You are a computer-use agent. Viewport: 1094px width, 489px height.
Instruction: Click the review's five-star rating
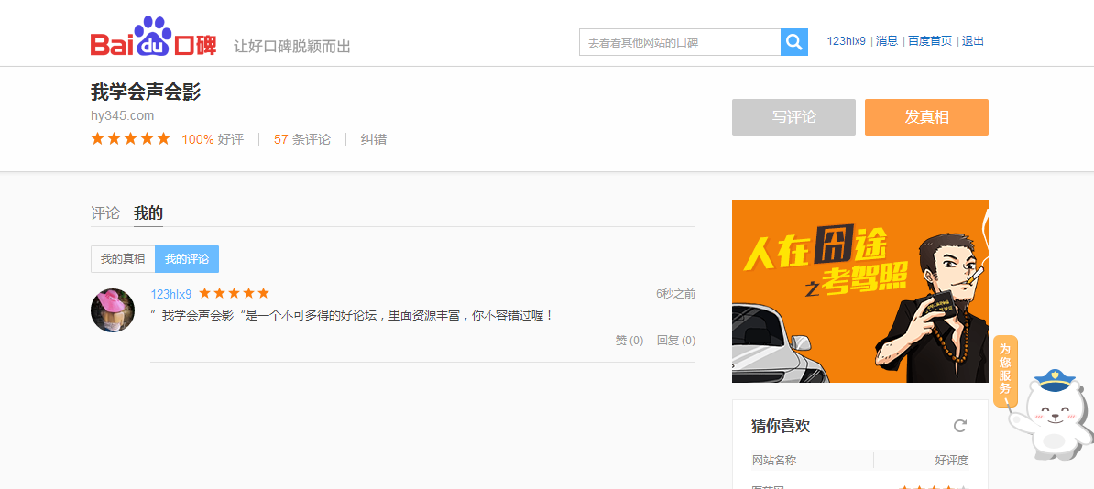pos(234,293)
